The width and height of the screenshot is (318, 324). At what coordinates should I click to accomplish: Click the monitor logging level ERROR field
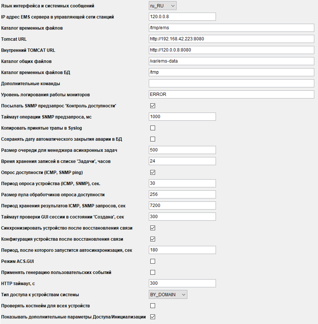pyautogui.click(x=231, y=94)
